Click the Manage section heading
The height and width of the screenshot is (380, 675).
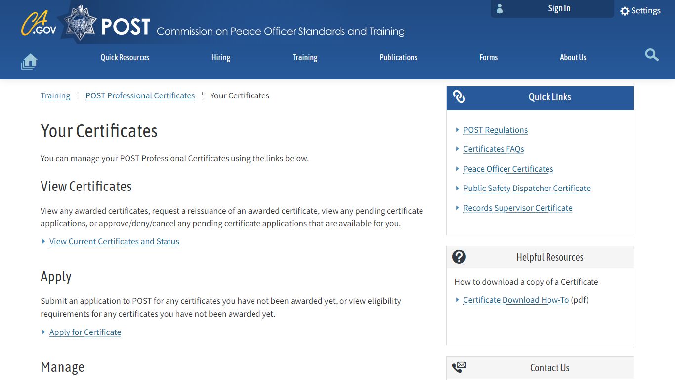[x=62, y=367]
